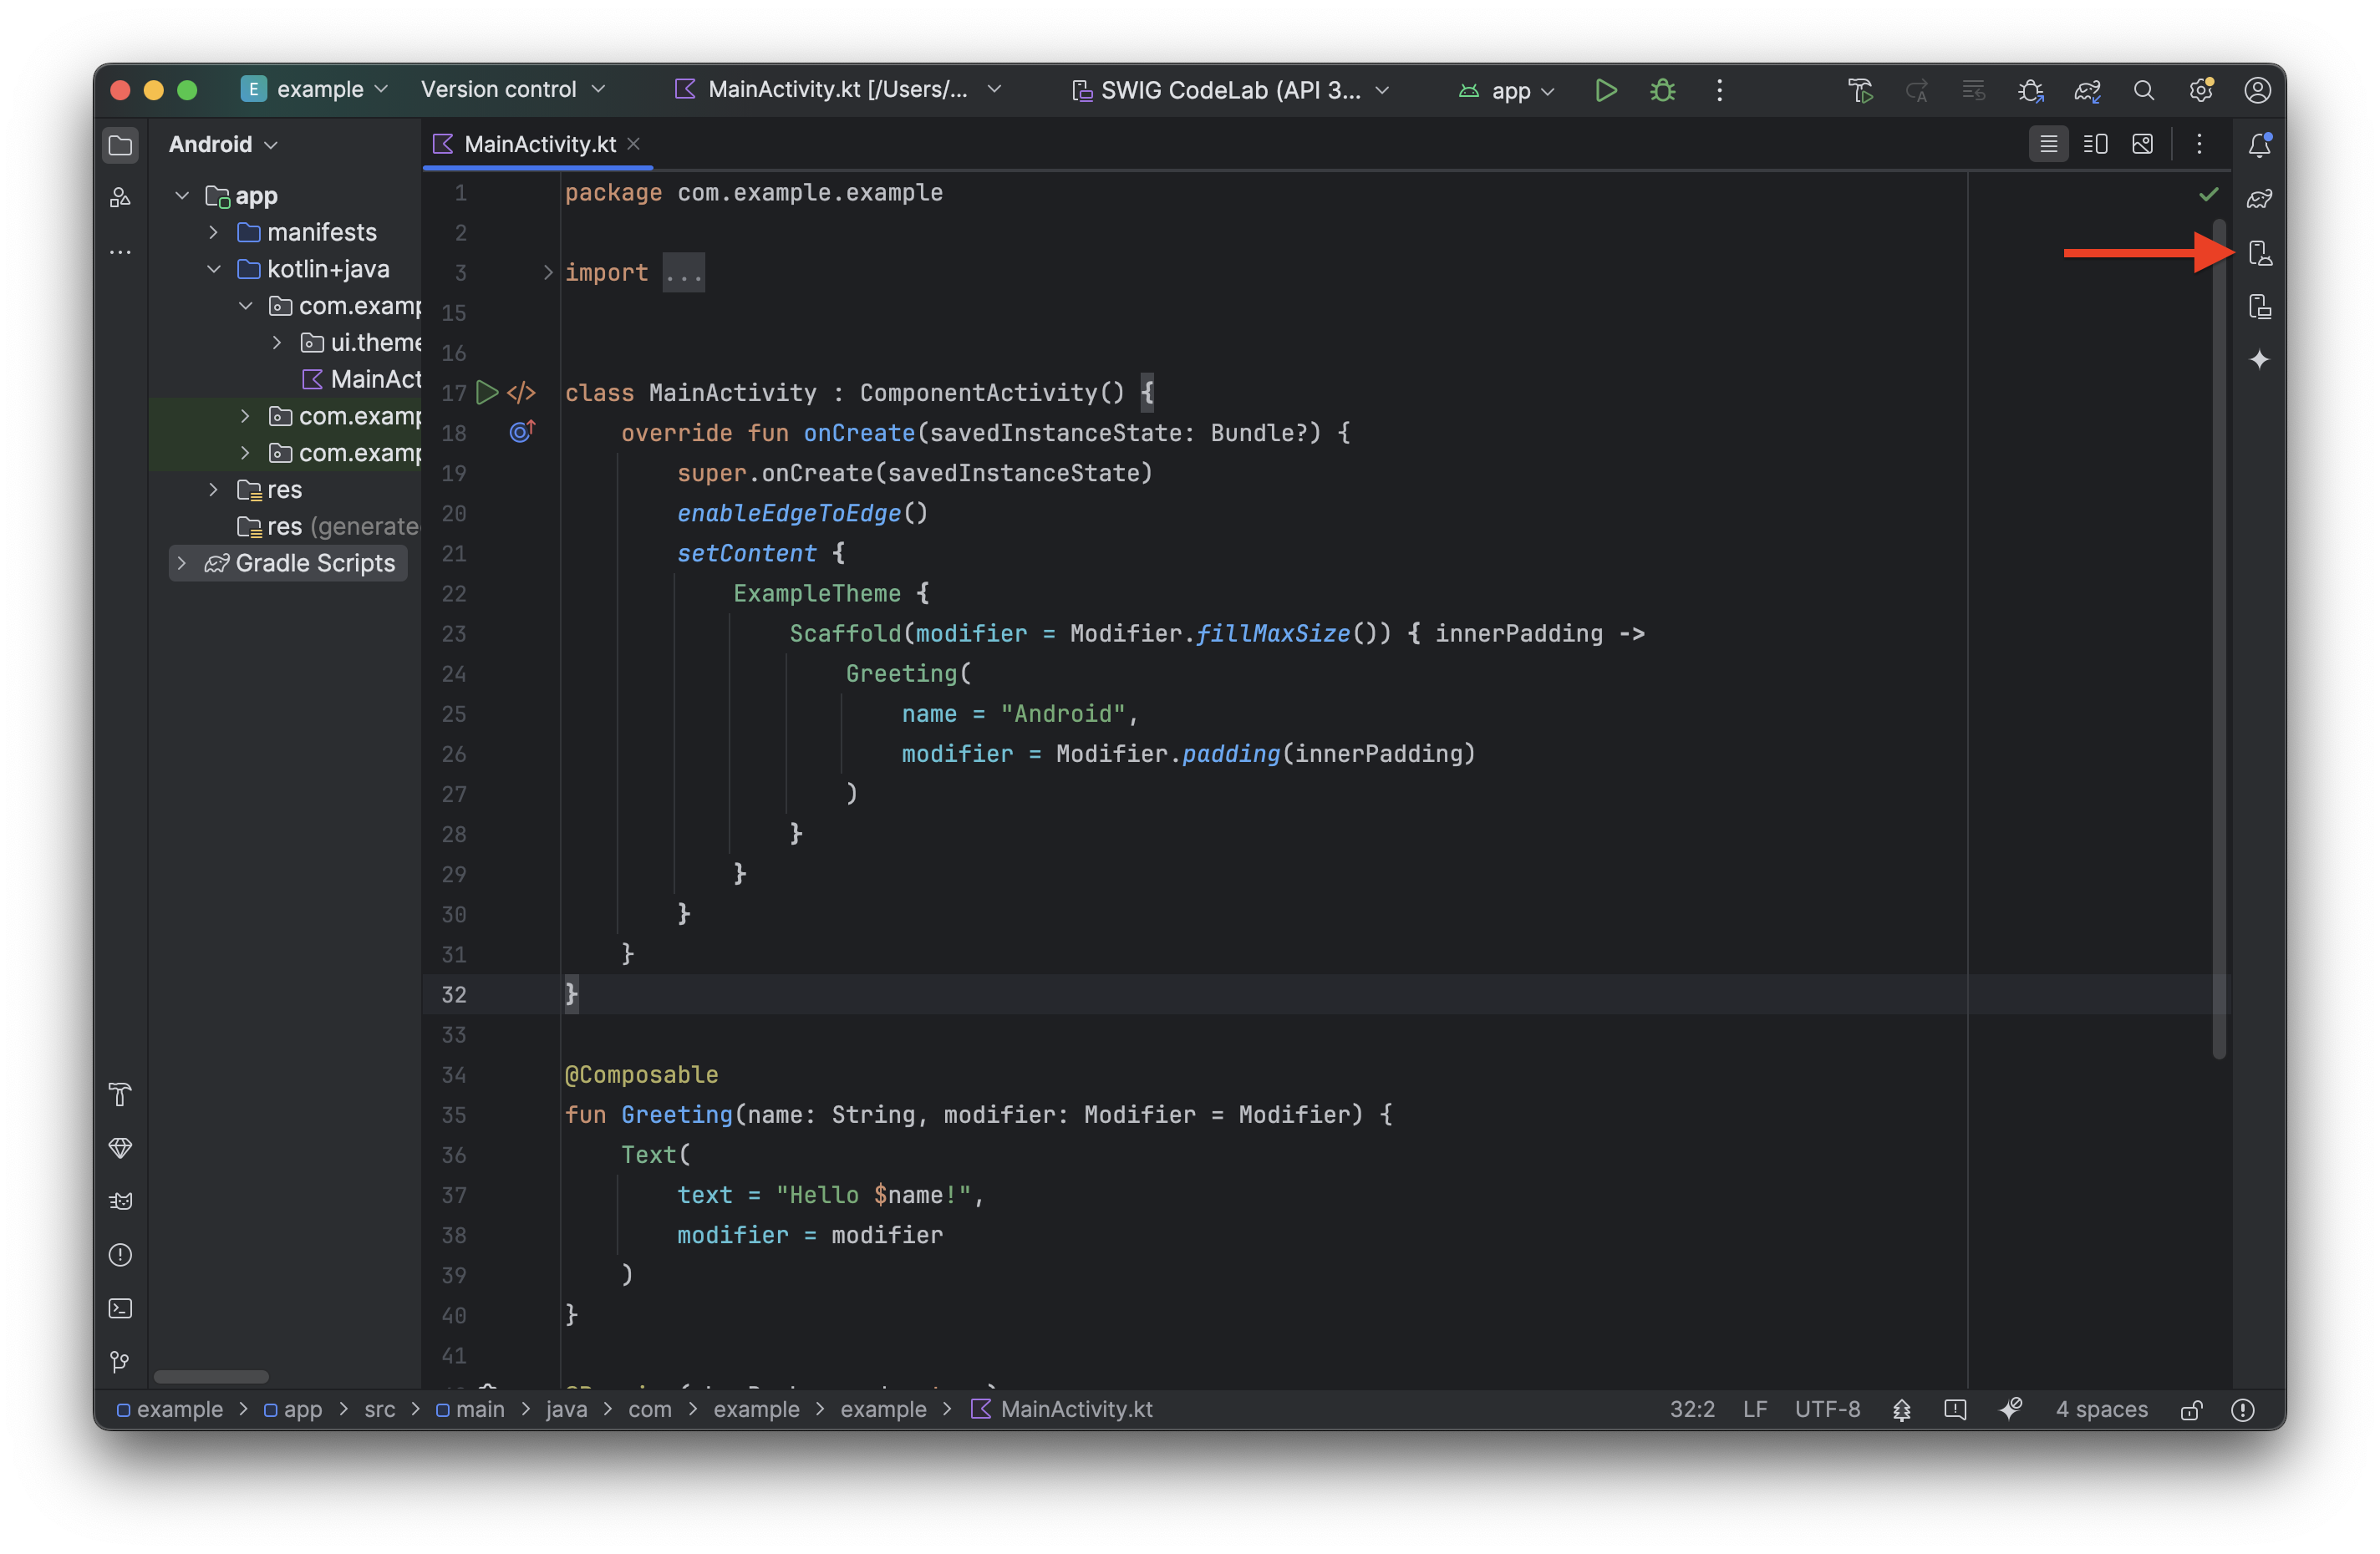Open the Logcat tool window
Viewport: 2380px width, 1554px height.
tap(120, 1201)
